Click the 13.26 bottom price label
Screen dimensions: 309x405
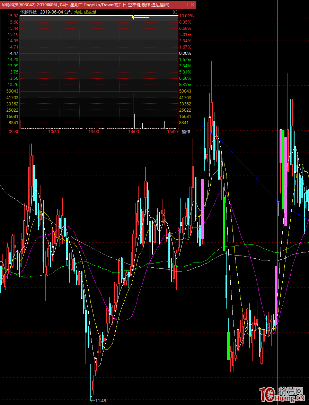pyautogui.click(x=13, y=85)
